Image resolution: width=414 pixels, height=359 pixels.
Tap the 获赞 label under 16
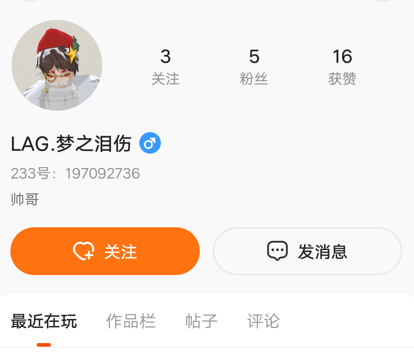pos(342,79)
